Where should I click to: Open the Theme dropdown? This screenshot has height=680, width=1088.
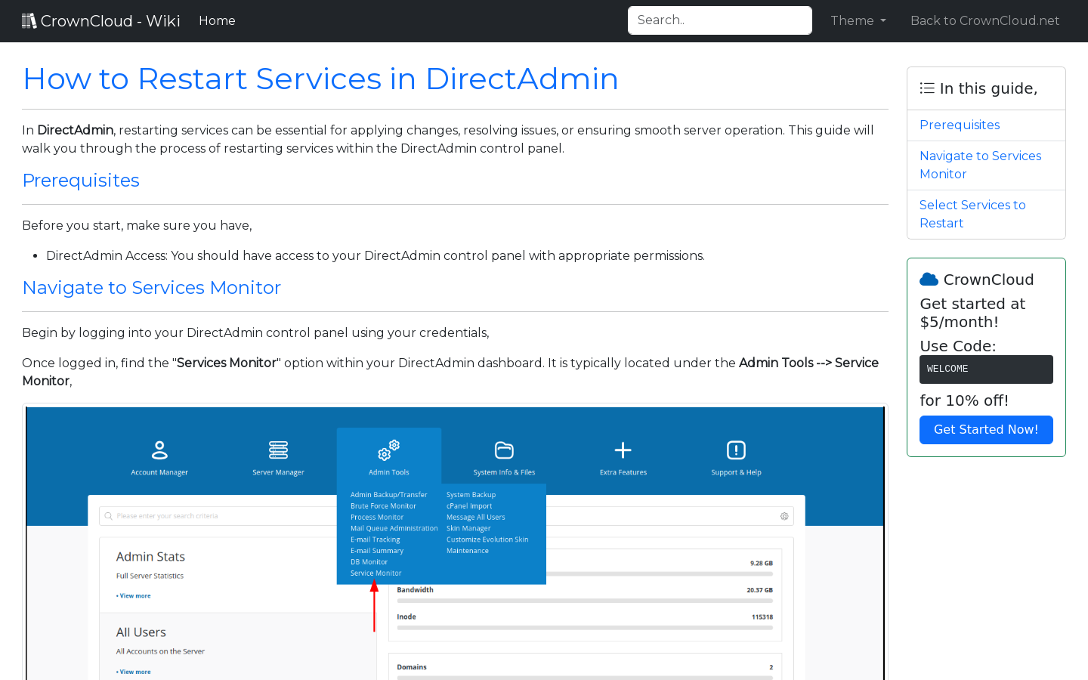tap(858, 20)
